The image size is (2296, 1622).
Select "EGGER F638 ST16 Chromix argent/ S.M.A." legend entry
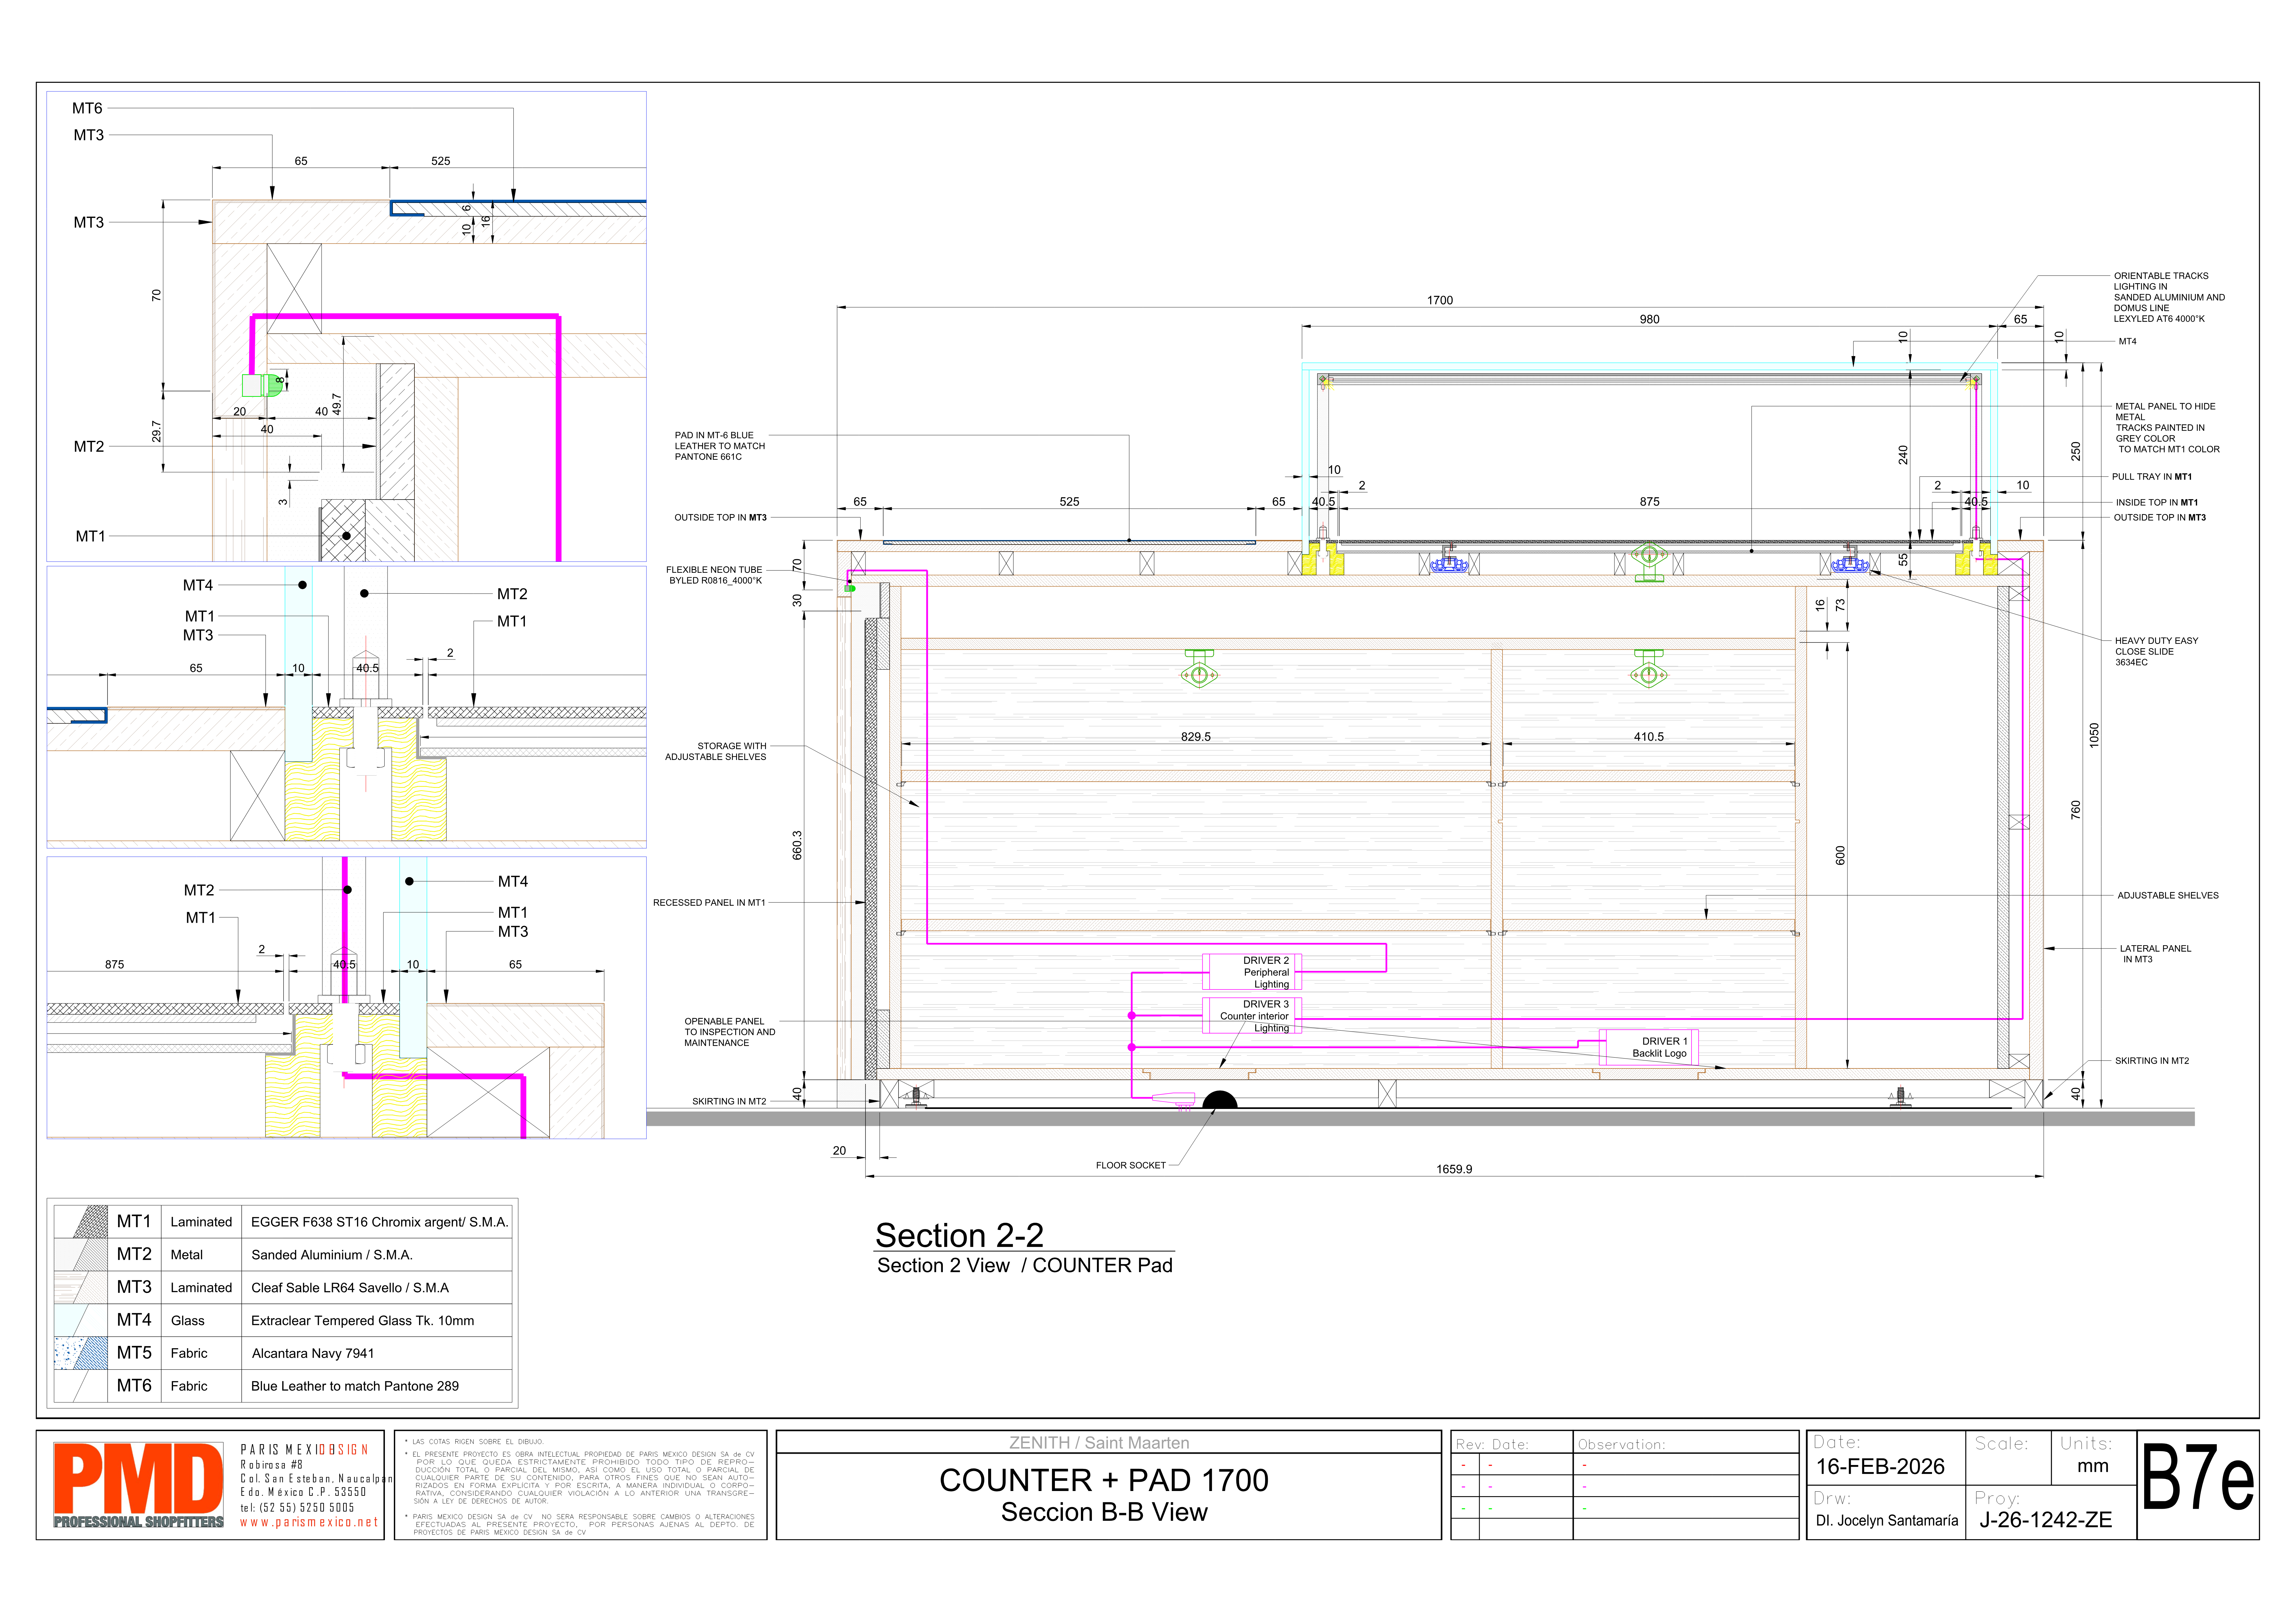(380, 1222)
